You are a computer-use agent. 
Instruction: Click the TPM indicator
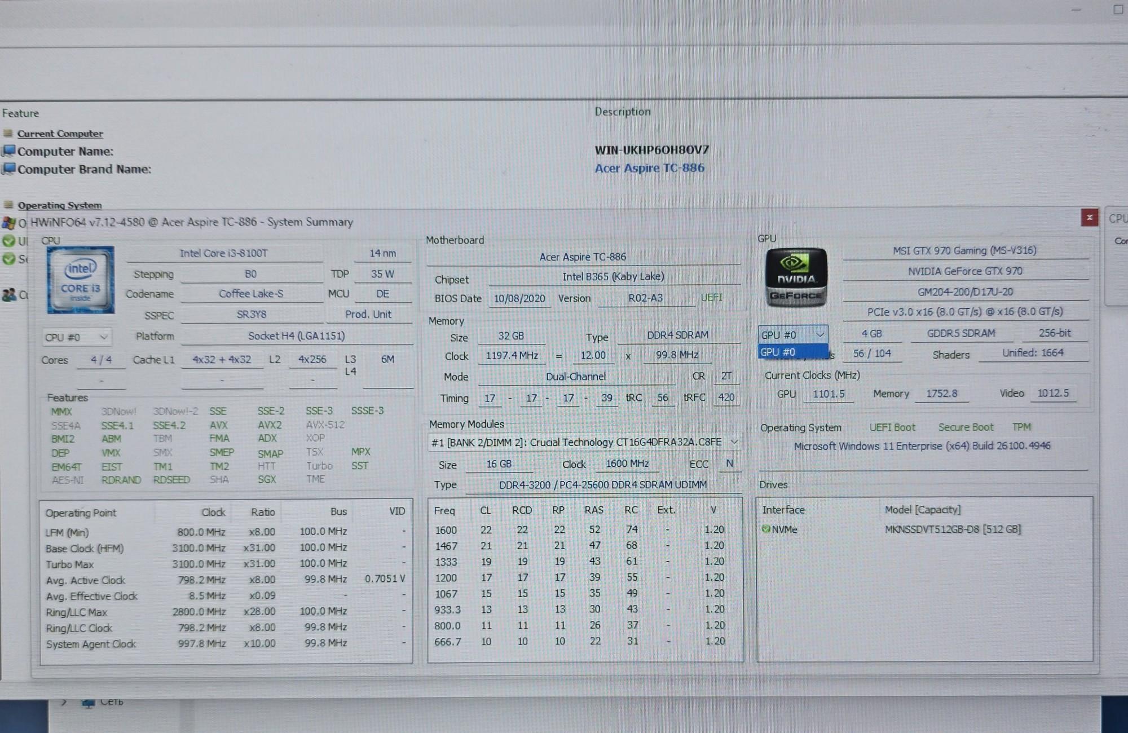(x=1021, y=427)
